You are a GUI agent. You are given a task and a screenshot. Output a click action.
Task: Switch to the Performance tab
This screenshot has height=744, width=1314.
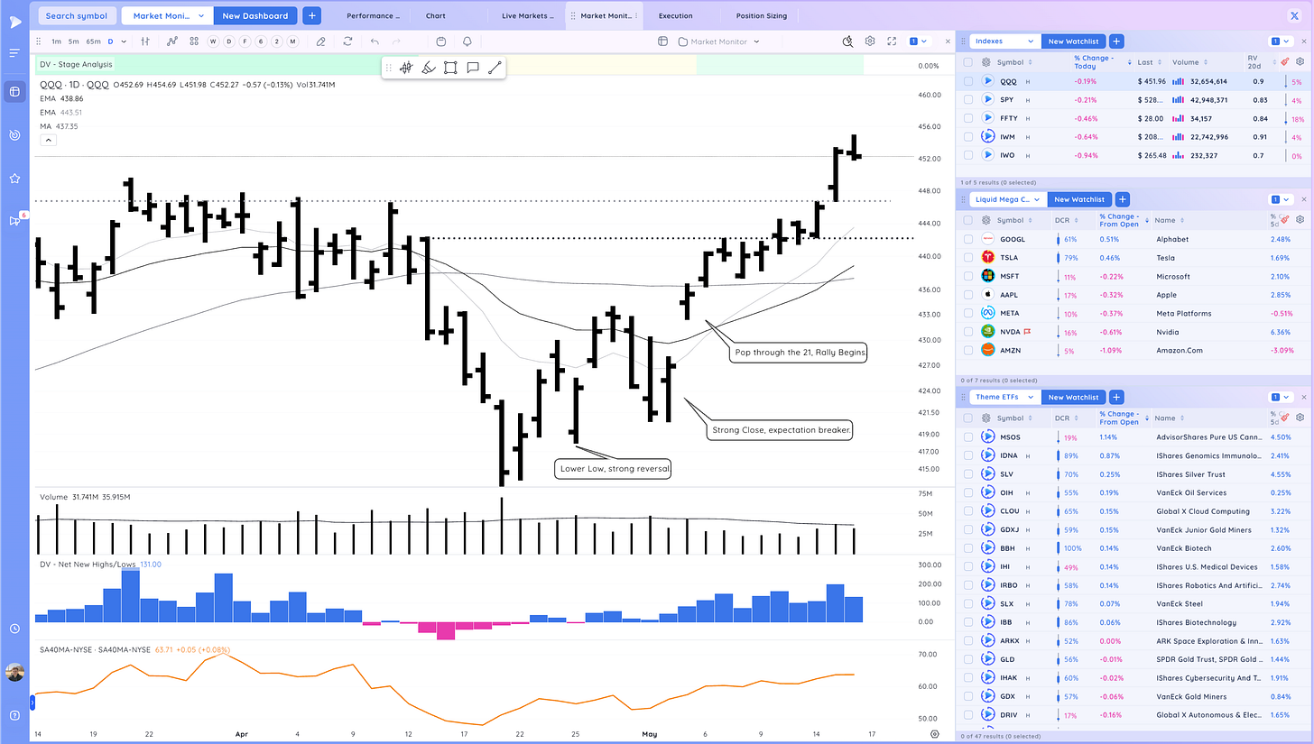click(x=374, y=15)
